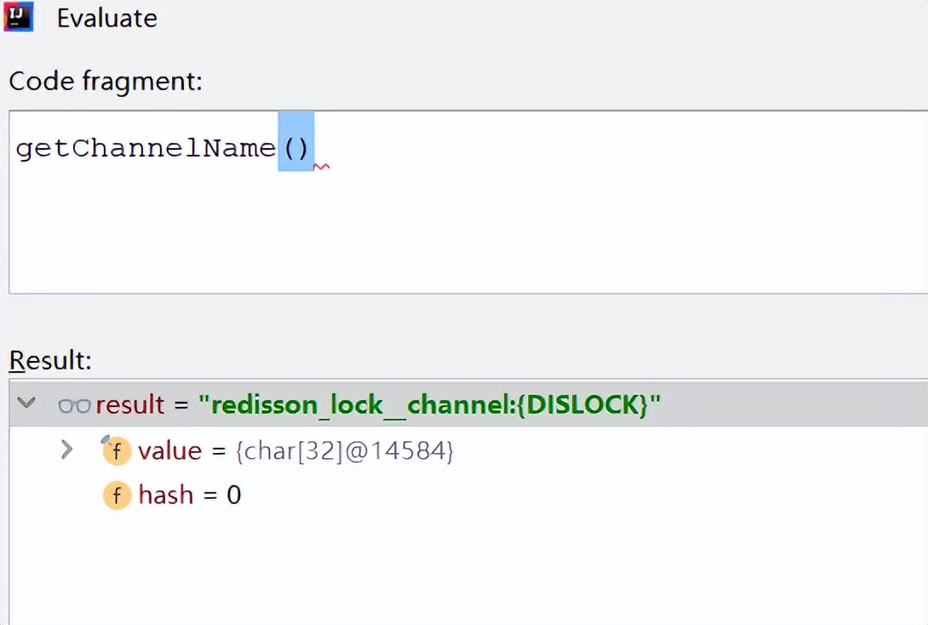Click the highlighted parentheses in expression
Image resolution: width=928 pixels, height=625 pixels.
[x=295, y=148]
